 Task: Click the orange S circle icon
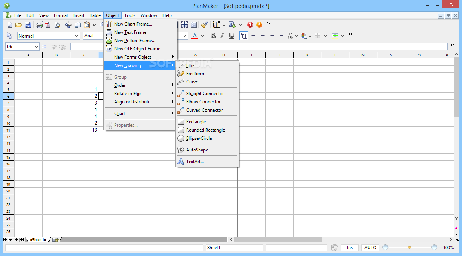(259, 25)
